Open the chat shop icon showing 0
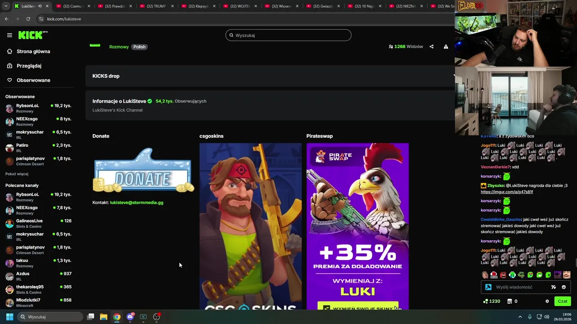 pyautogui.click(x=512, y=301)
